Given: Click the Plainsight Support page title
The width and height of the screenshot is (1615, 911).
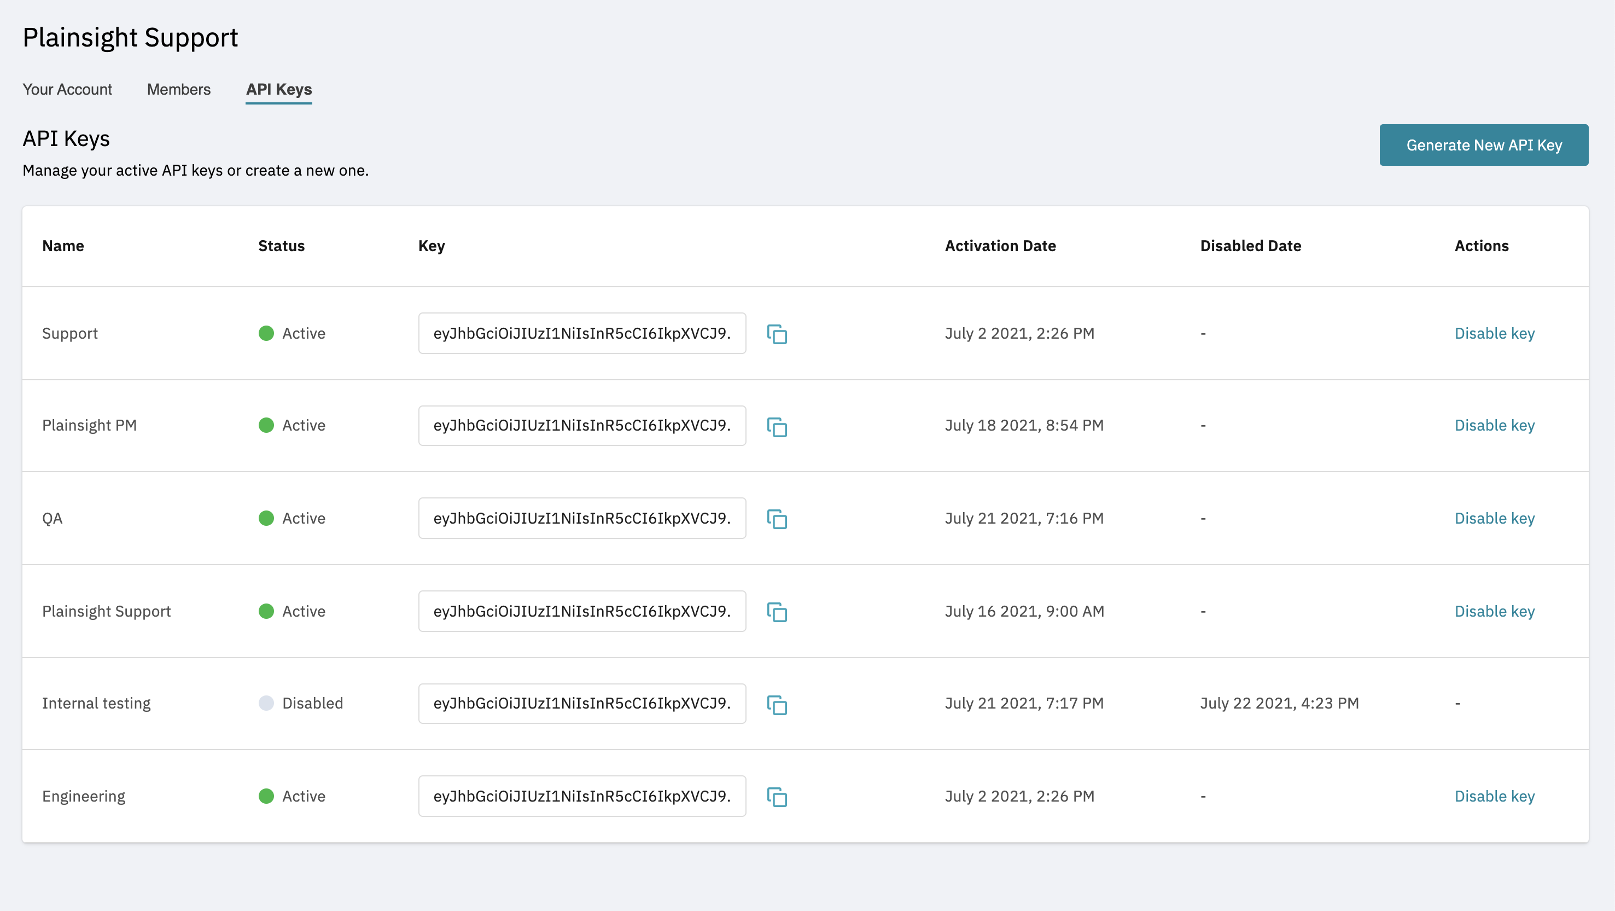Looking at the screenshot, I should [130, 38].
